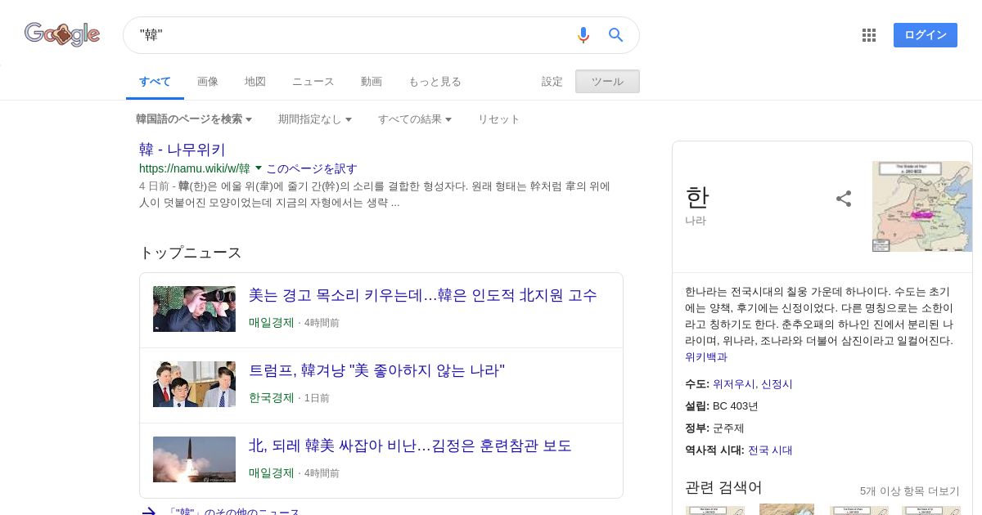Open news 北, 되레 韓美 싸잡아 비난 headline
This screenshot has height=515, width=982.
pyautogui.click(x=410, y=446)
